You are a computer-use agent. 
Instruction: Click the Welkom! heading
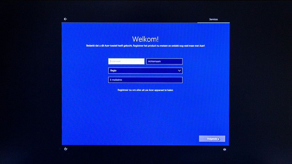pyautogui.click(x=145, y=39)
